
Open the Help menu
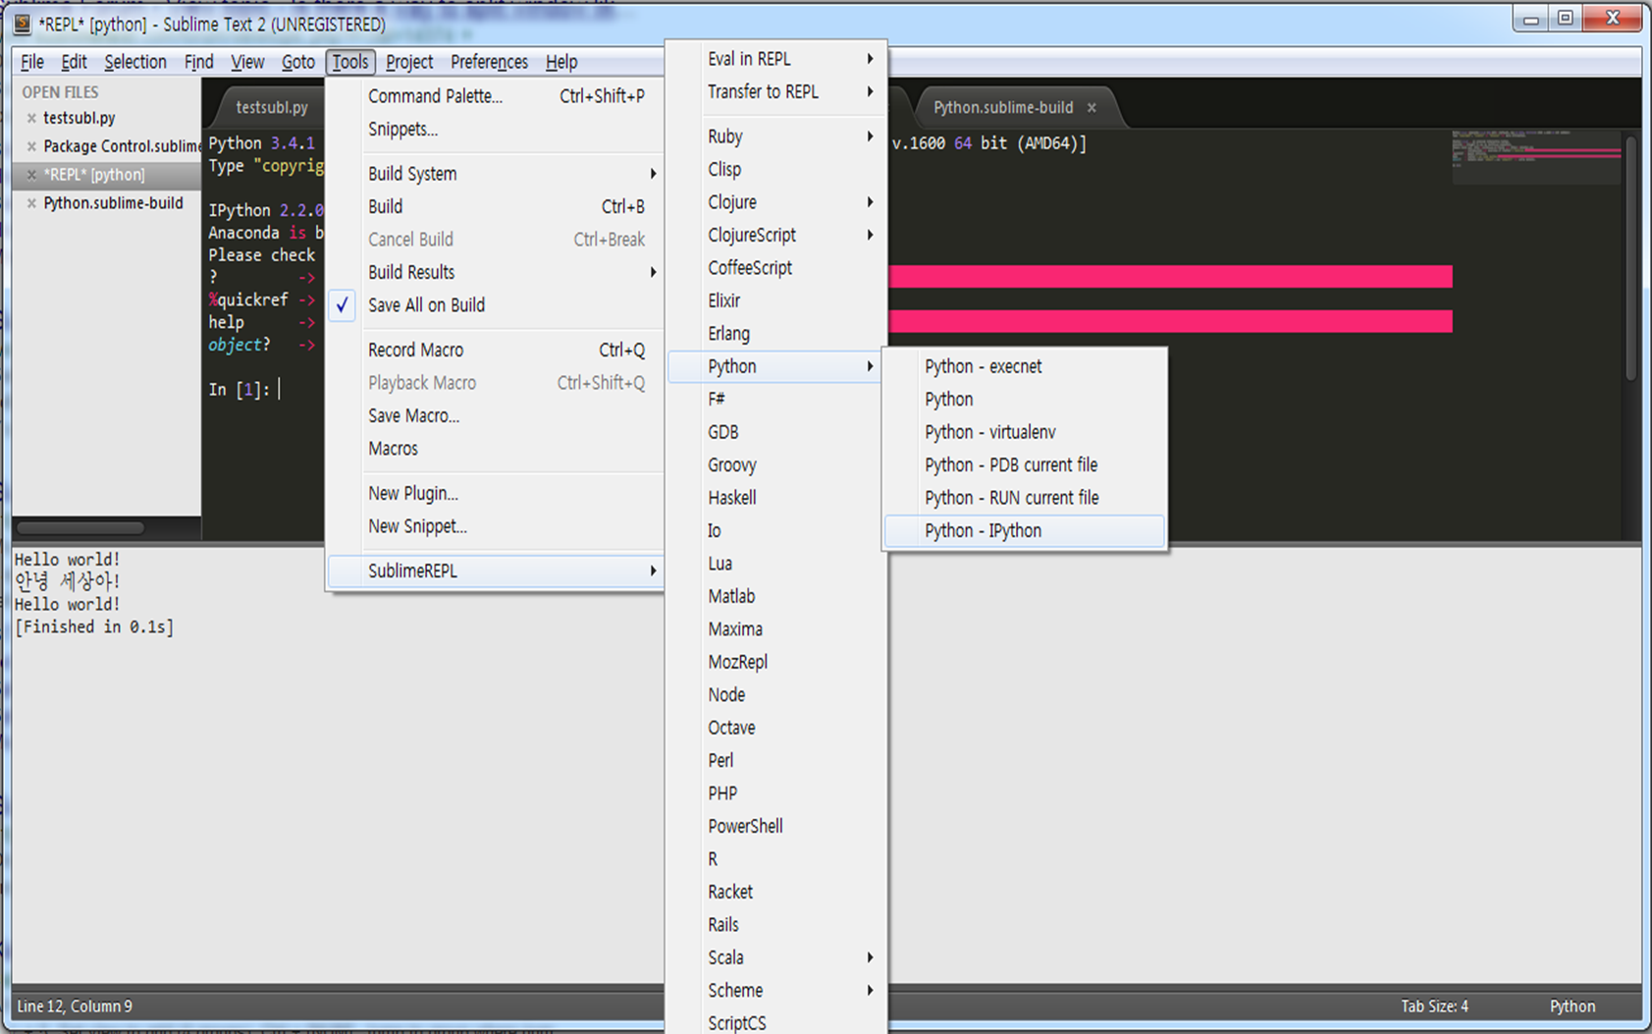pyautogui.click(x=561, y=62)
